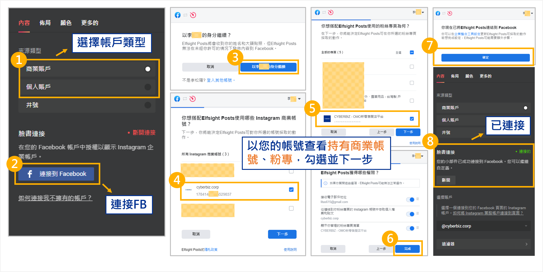Switch to 顏色 tab in large dark panel

[x=66, y=23]
